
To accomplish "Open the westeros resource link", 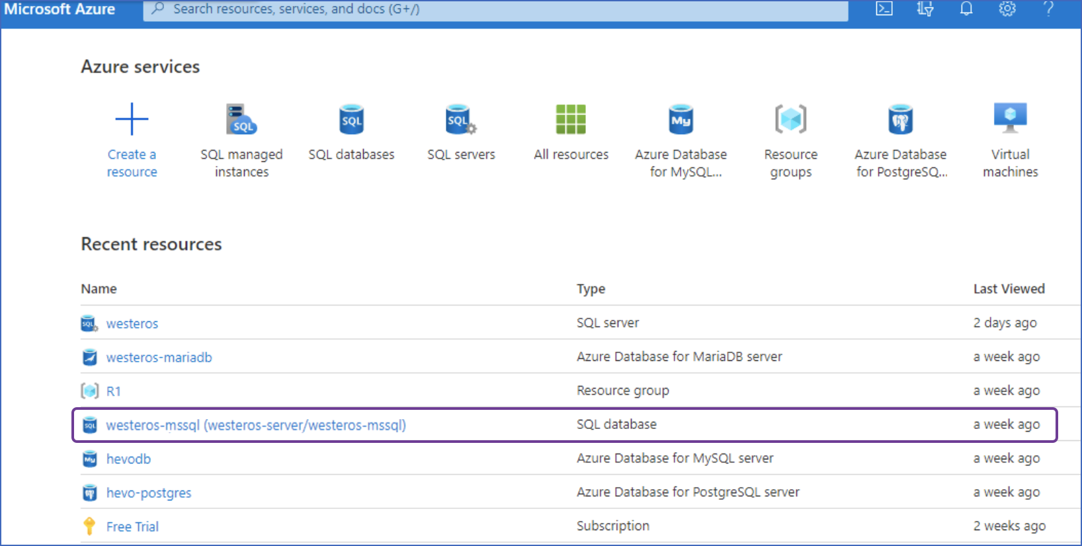I will pyautogui.click(x=132, y=323).
